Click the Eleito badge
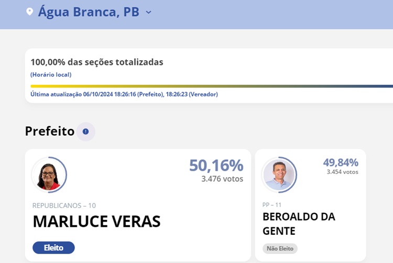 point(53,247)
